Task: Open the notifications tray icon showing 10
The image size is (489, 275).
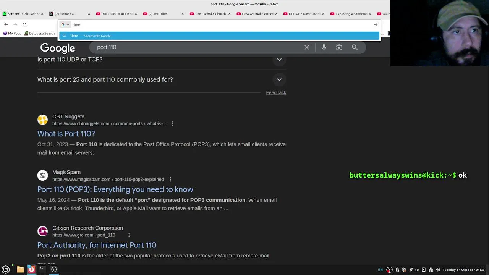Action: 414,270
